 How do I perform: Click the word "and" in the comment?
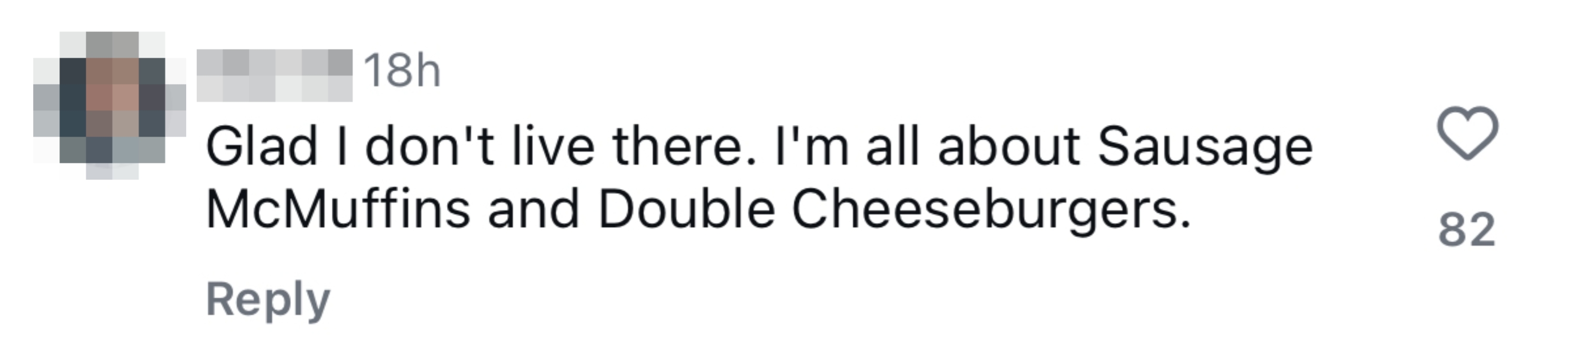(x=533, y=210)
